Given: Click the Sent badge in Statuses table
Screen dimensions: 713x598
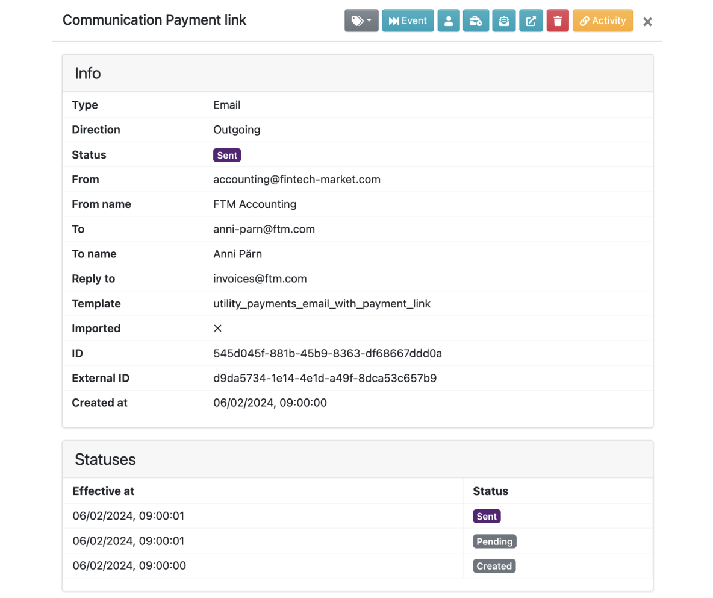Looking at the screenshot, I should [x=487, y=516].
